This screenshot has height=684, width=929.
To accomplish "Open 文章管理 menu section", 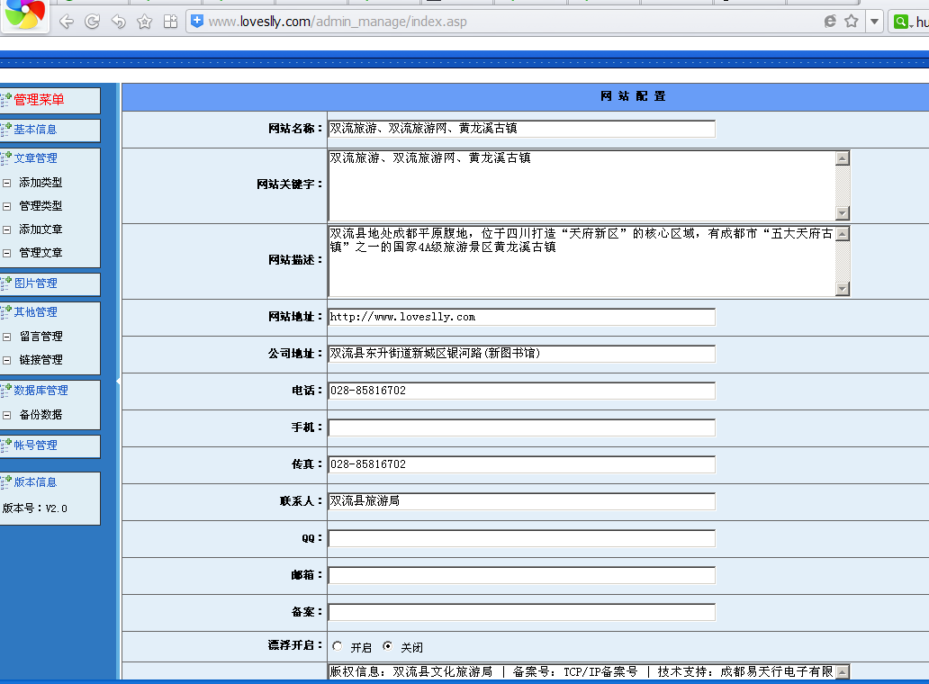I will tap(35, 158).
